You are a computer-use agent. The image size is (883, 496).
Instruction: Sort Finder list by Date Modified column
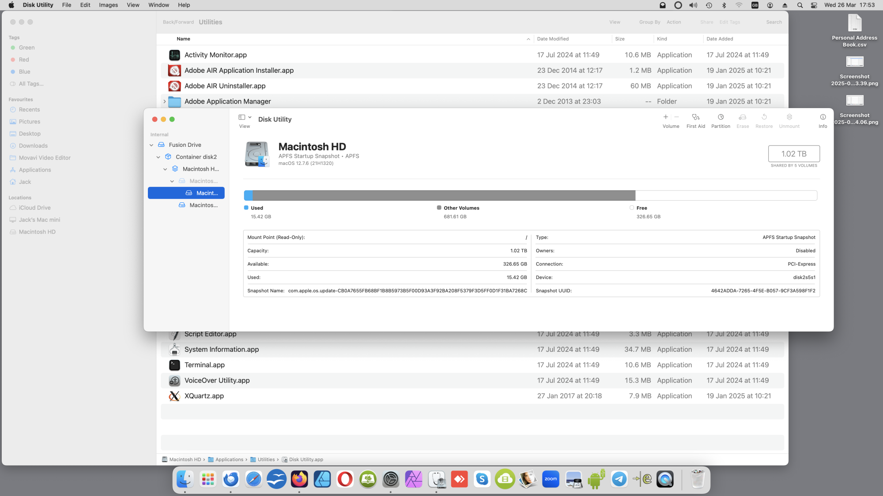(553, 39)
